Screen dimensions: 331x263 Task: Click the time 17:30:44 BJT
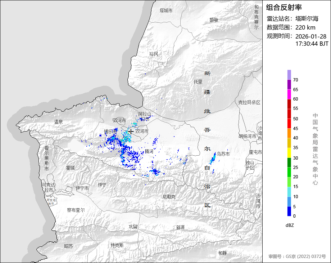(x=312, y=44)
